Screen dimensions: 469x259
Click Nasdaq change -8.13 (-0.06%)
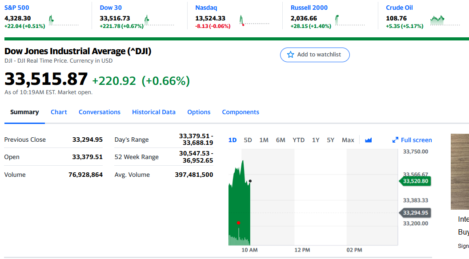(x=212, y=26)
